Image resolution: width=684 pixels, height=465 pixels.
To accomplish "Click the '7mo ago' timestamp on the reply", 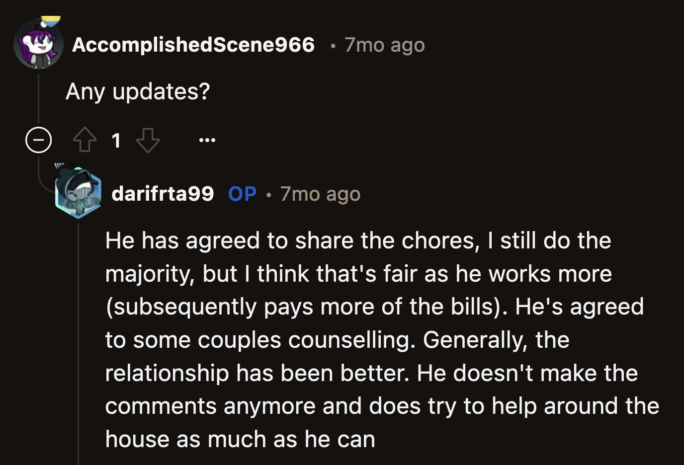I will 320,194.
